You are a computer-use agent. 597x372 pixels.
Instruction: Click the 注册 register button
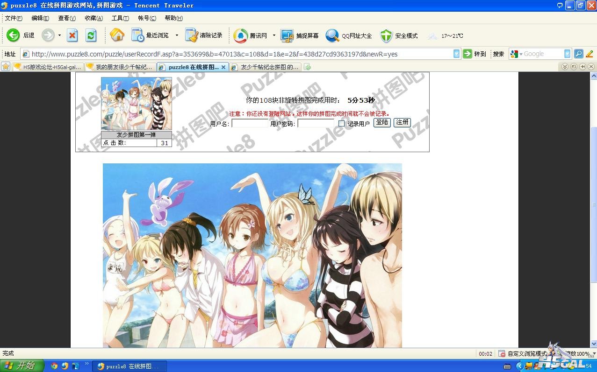coord(402,123)
